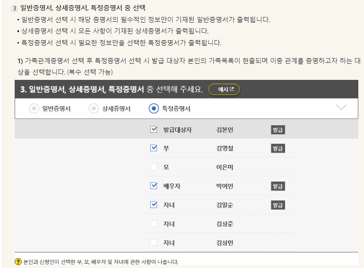The height and width of the screenshot is (268, 364).
Task: Click the 발급 badge beside 김일순
Action: tap(278, 205)
